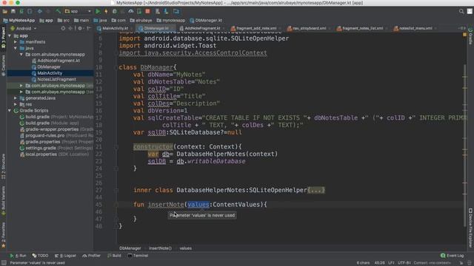This screenshot has height=266, width=474.
Task: Click the Save All toolbar icon
Action: 13,12
